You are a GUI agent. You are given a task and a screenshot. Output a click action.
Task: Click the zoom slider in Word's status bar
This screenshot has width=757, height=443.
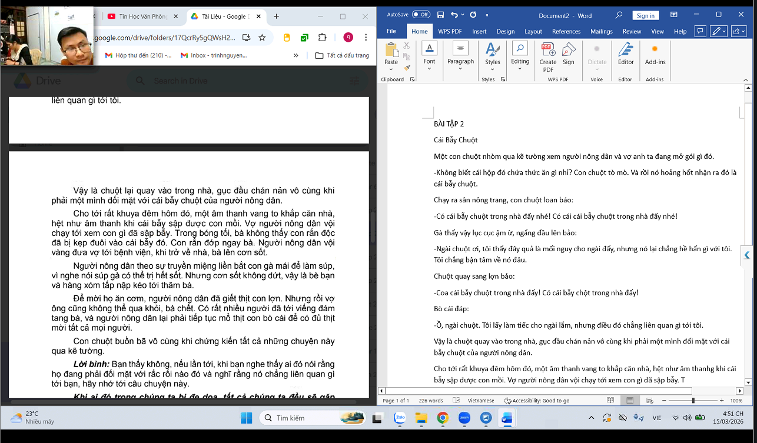[x=693, y=401]
